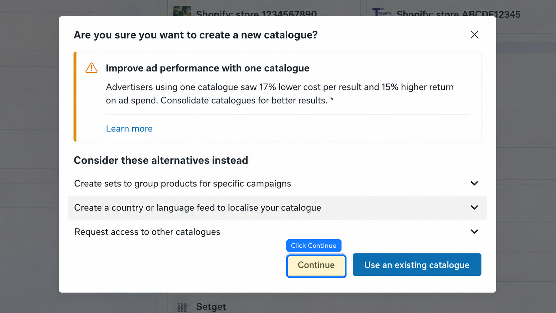The image size is (556, 313).
Task: Choose Use an existing catalogue
Action: 417,265
